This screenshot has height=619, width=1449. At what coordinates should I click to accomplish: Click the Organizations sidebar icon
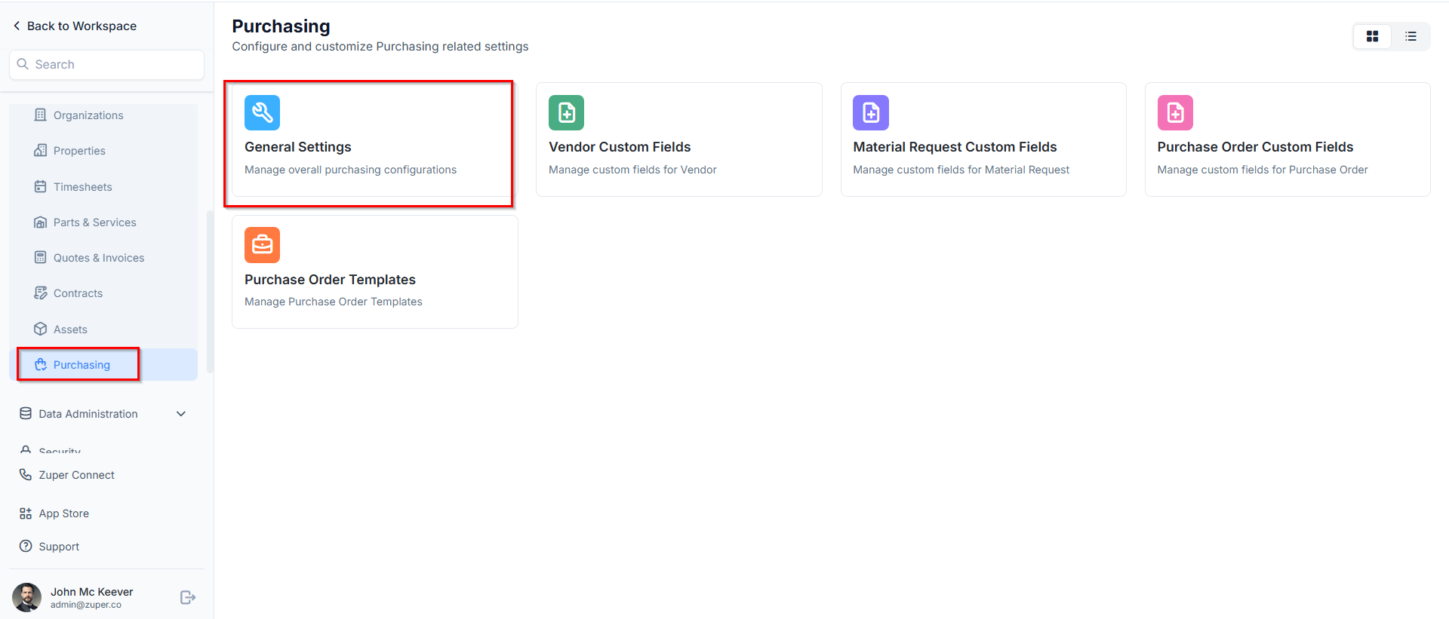click(41, 115)
